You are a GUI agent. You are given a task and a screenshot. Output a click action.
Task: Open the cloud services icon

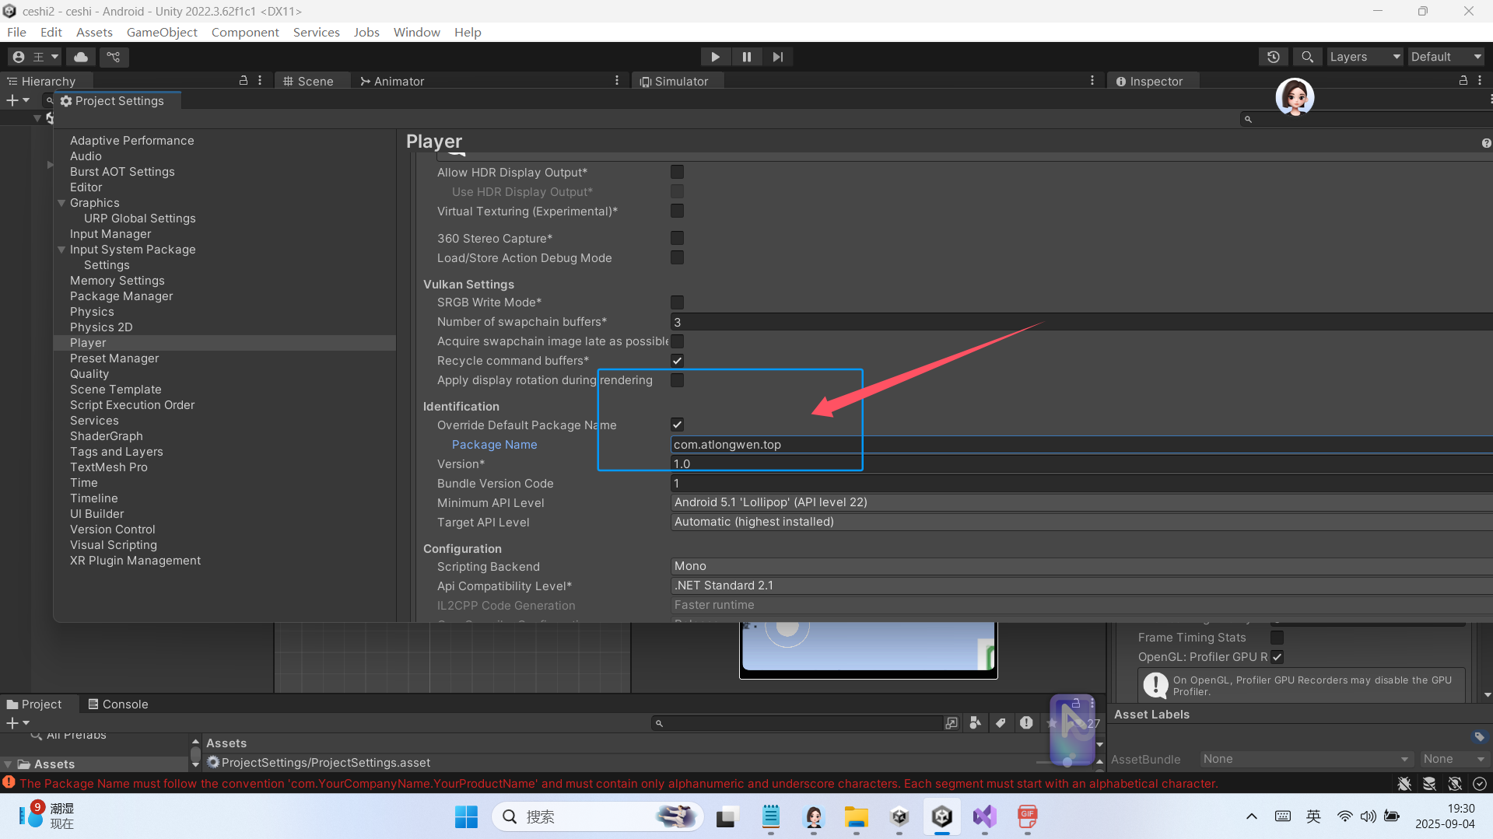(x=81, y=57)
